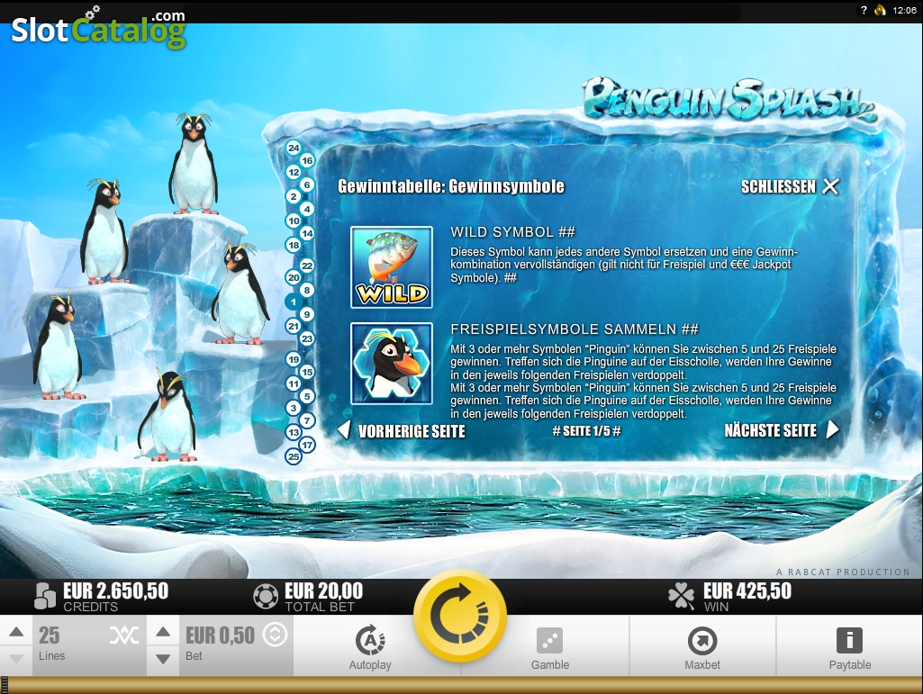This screenshot has height=694, width=923.
Task: Click payline marker 3
Action: pos(294,408)
